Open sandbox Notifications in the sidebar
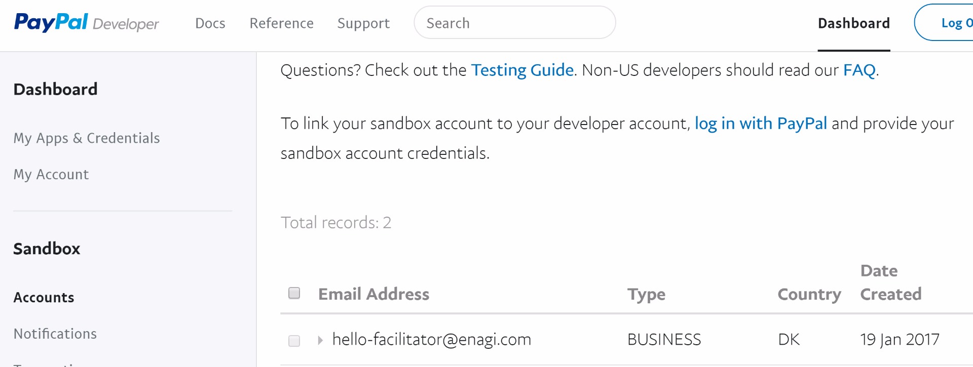The height and width of the screenshot is (367, 973). [55, 334]
